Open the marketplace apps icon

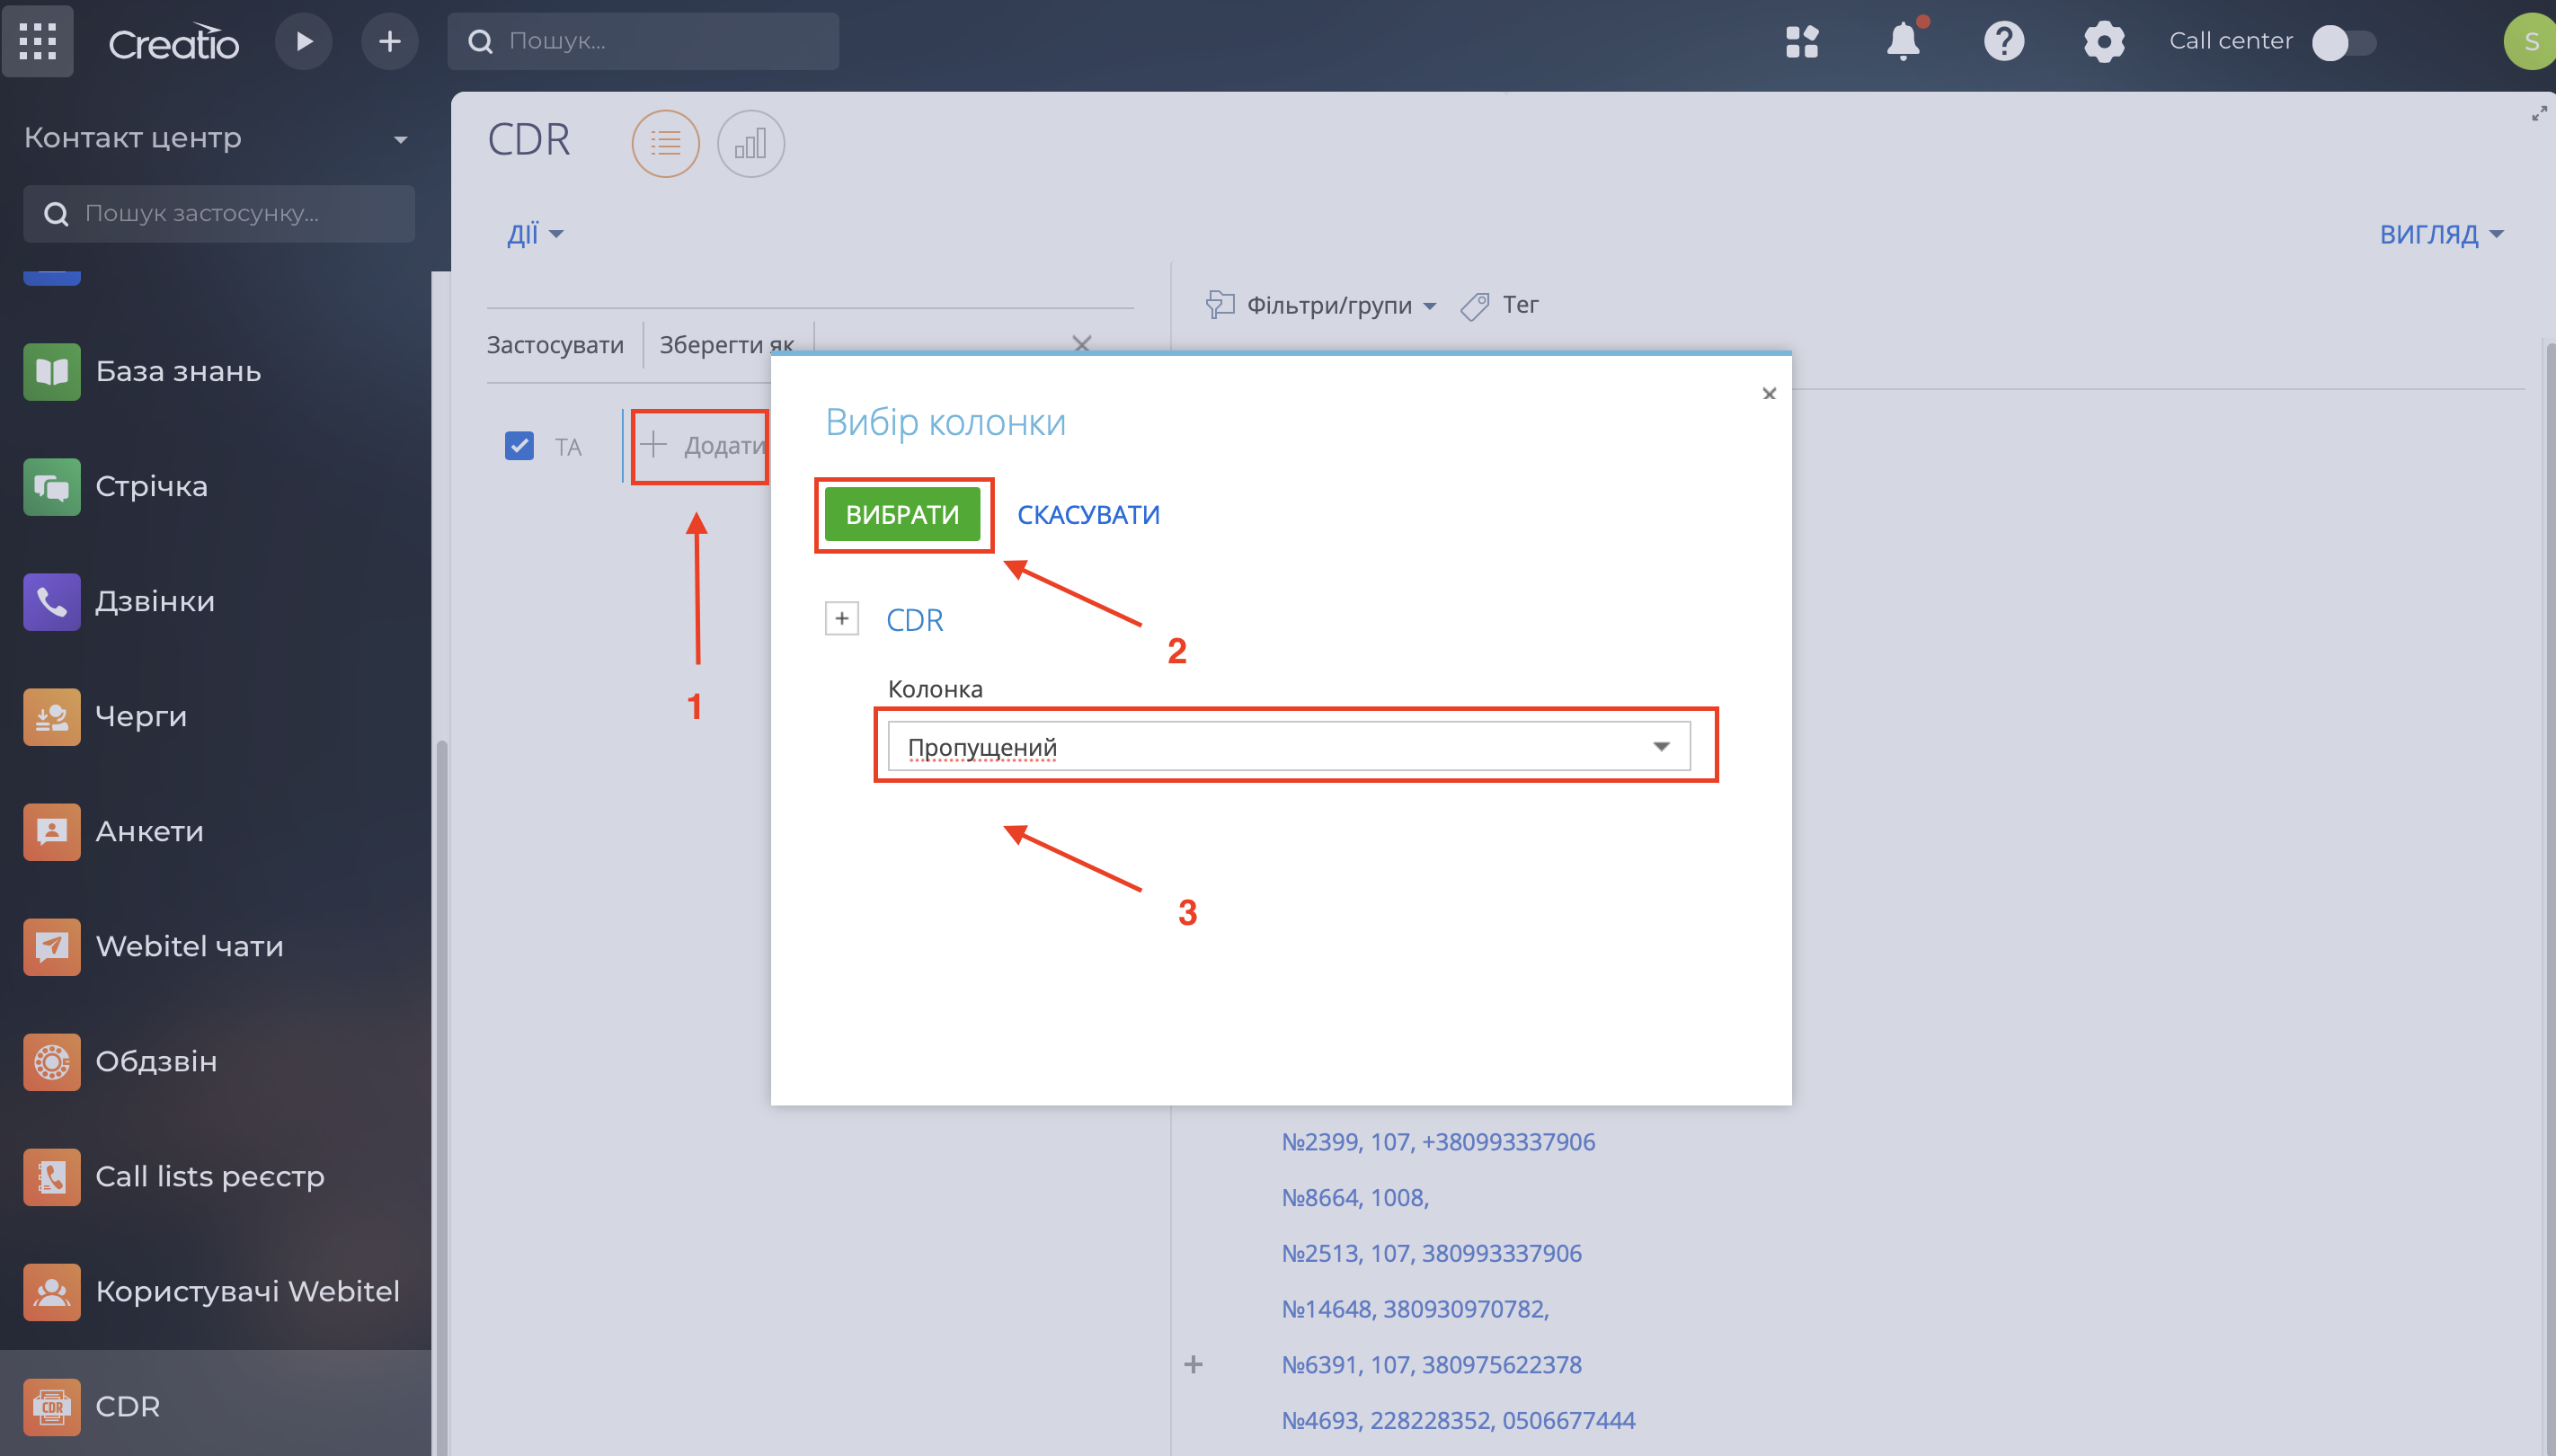tap(1802, 42)
